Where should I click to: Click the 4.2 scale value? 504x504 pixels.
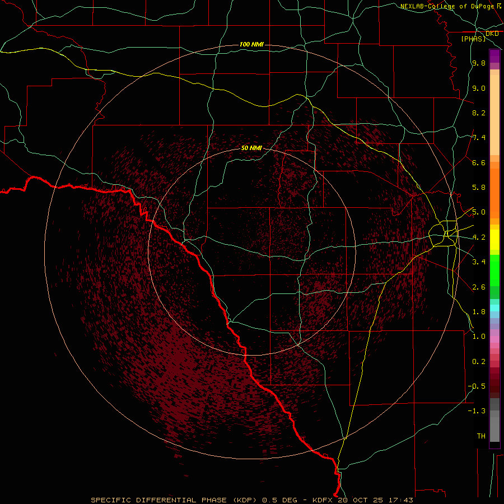coord(479,237)
